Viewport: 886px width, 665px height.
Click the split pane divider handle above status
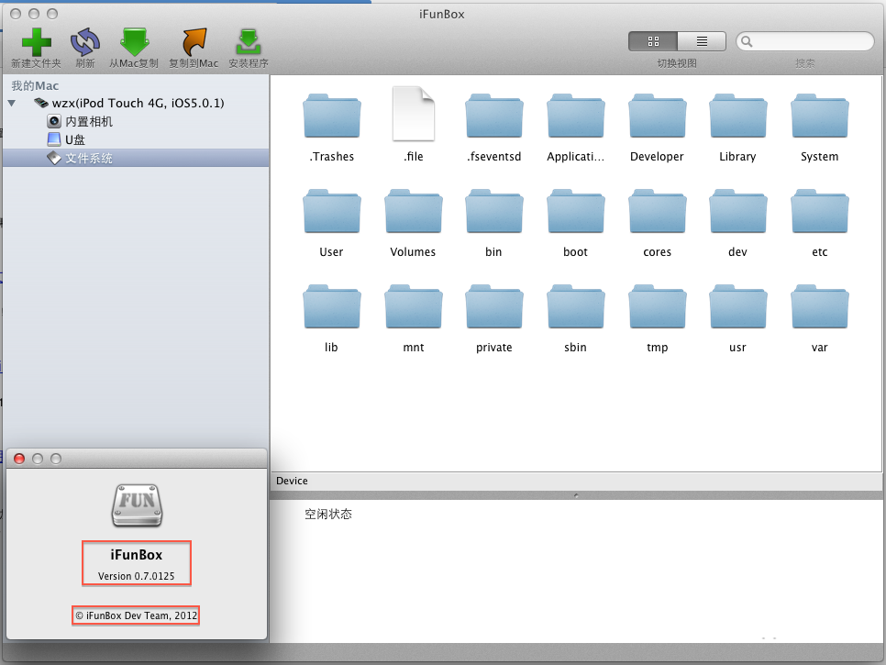tap(576, 495)
